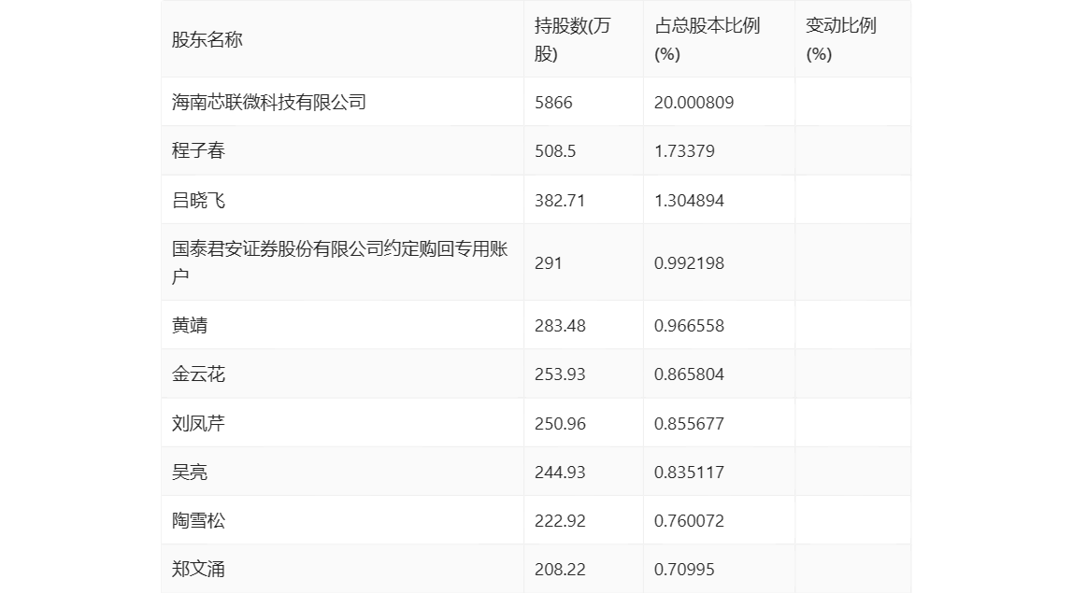The width and height of the screenshot is (1073, 593).
Task: Select shareholder 刘凤芹
Action: click(x=198, y=423)
